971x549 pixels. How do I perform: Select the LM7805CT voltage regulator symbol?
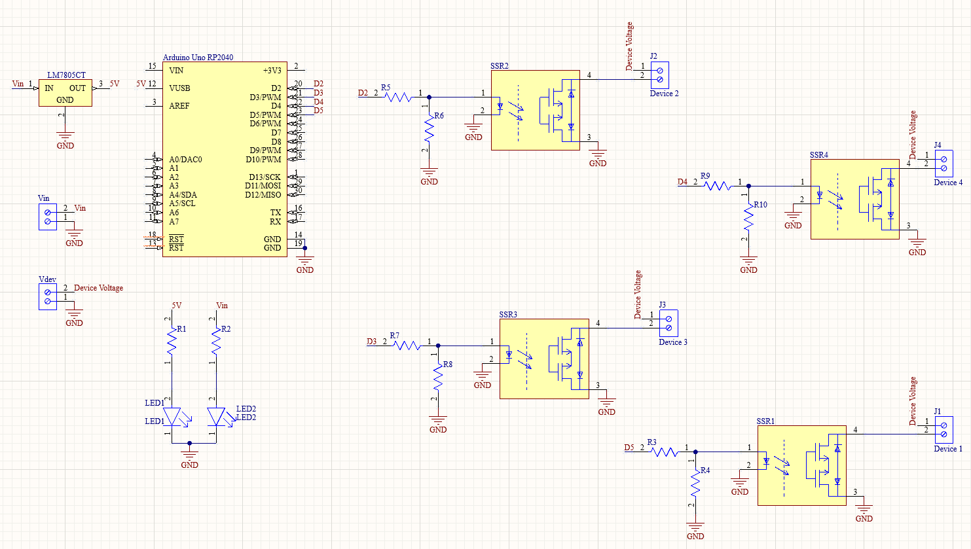tap(65, 93)
